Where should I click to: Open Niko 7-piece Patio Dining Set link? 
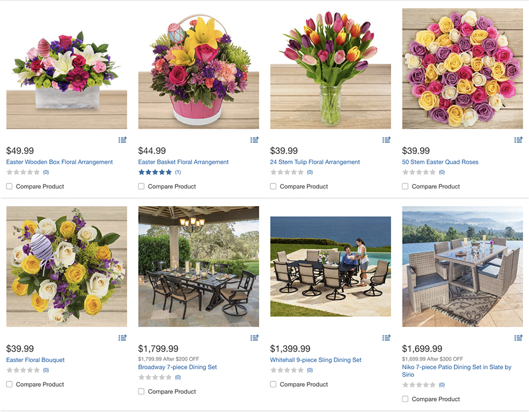[456, 367]
